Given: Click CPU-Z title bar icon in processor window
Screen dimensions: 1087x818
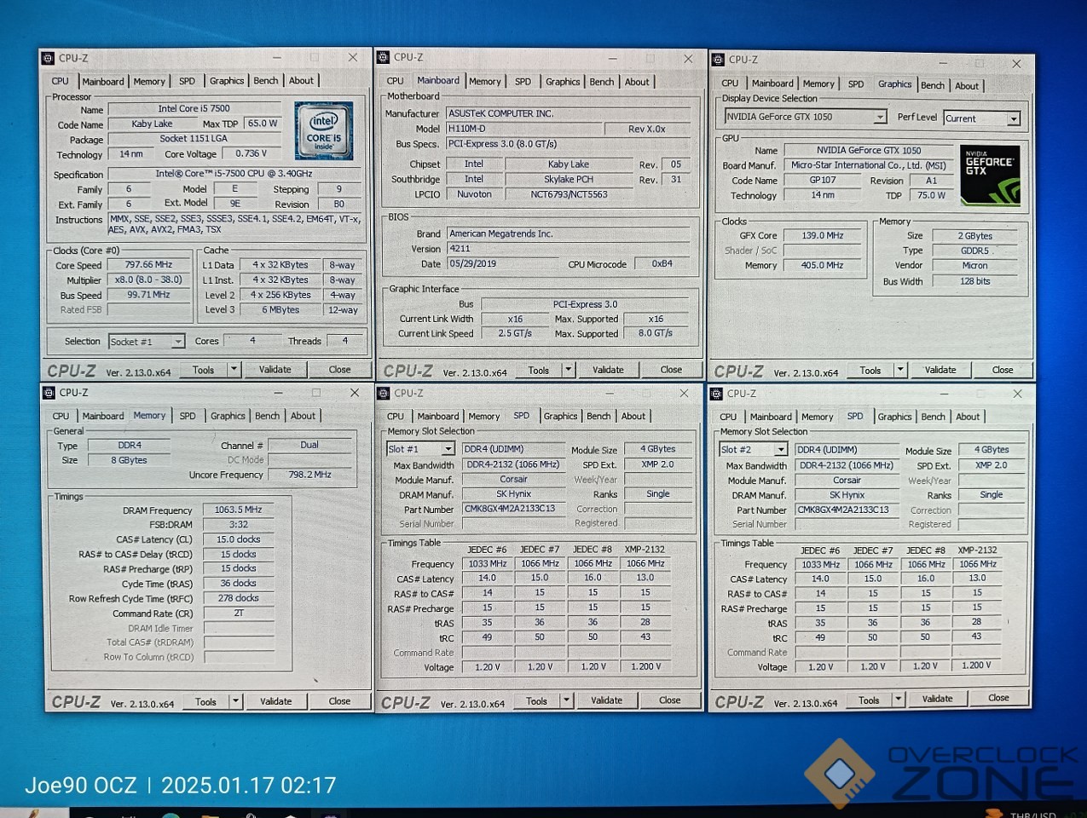Looking at the screenshot, I should (x=48, y=58).
